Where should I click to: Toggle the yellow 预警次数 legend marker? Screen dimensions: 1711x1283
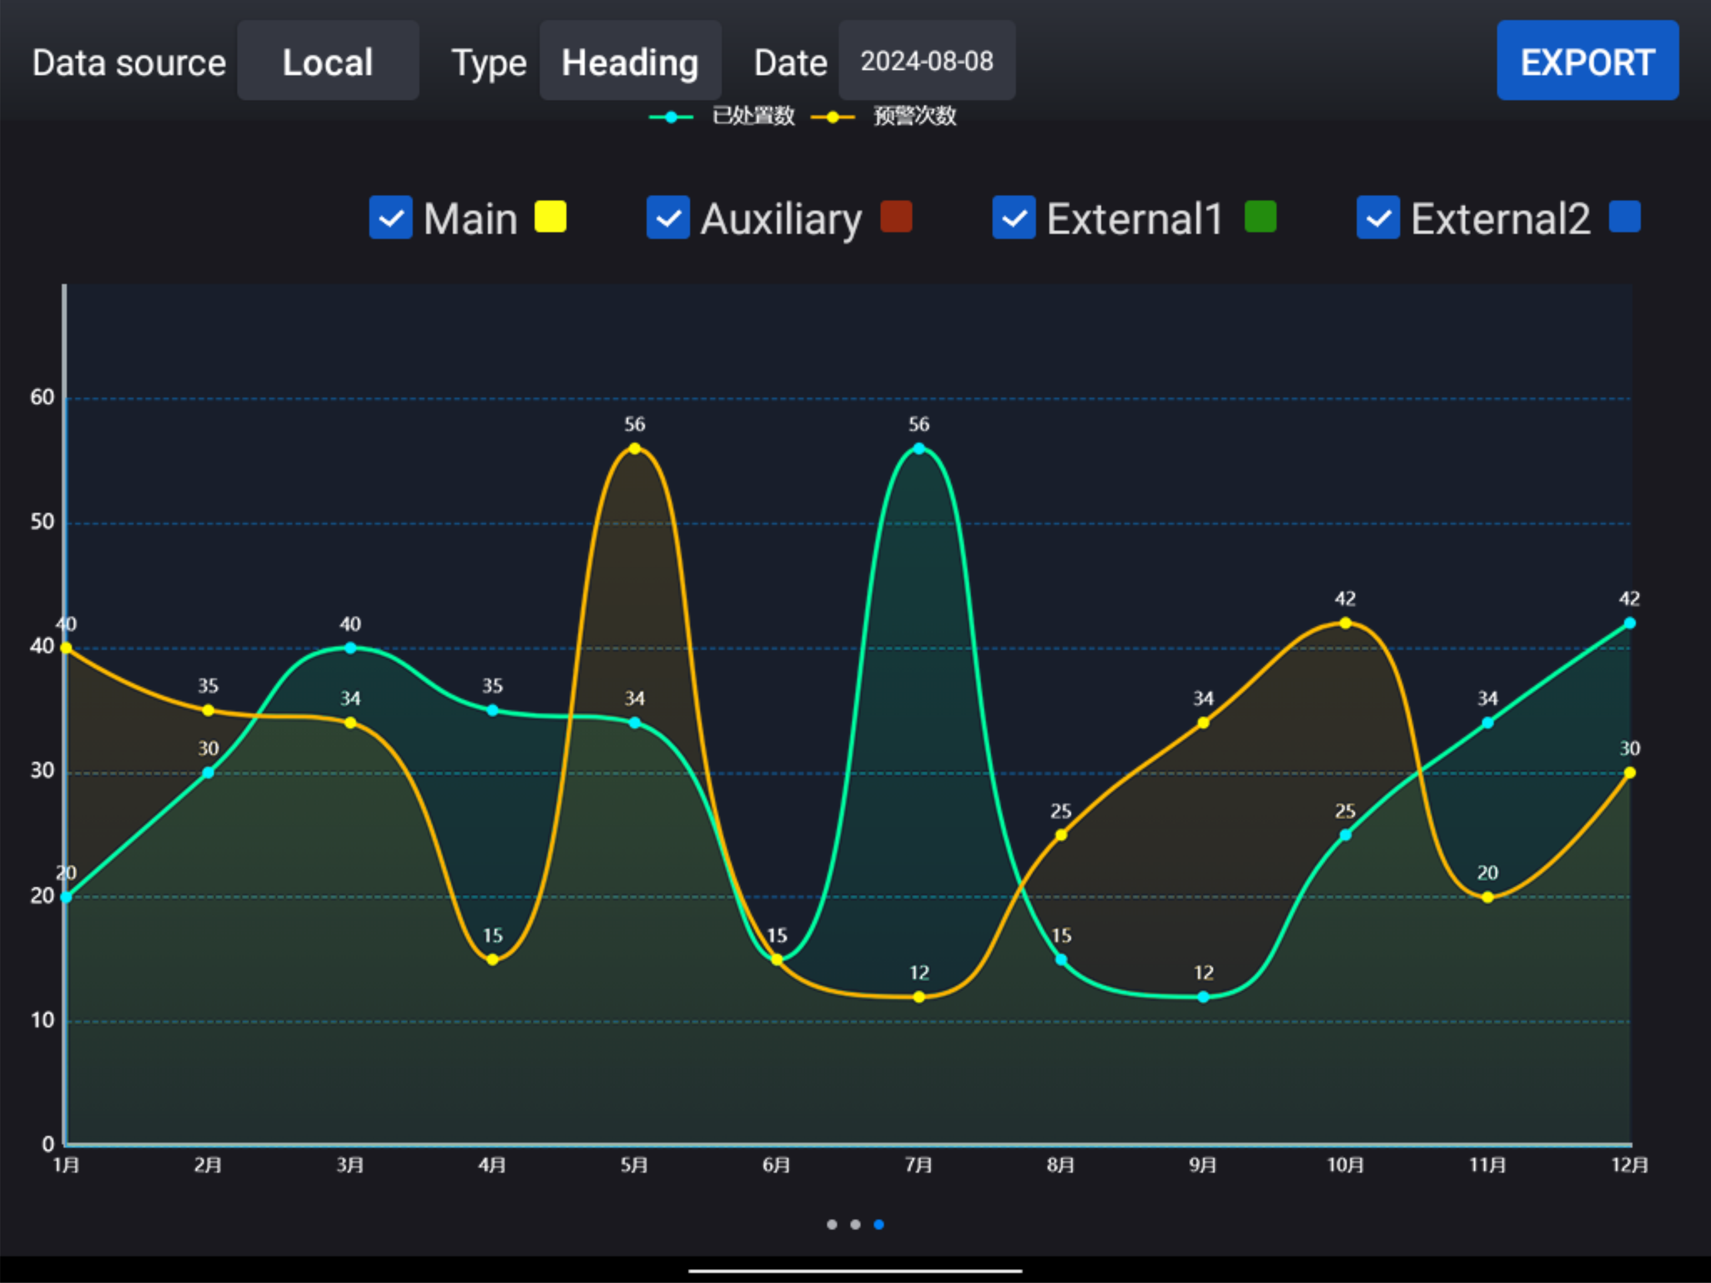pos(832,117)
